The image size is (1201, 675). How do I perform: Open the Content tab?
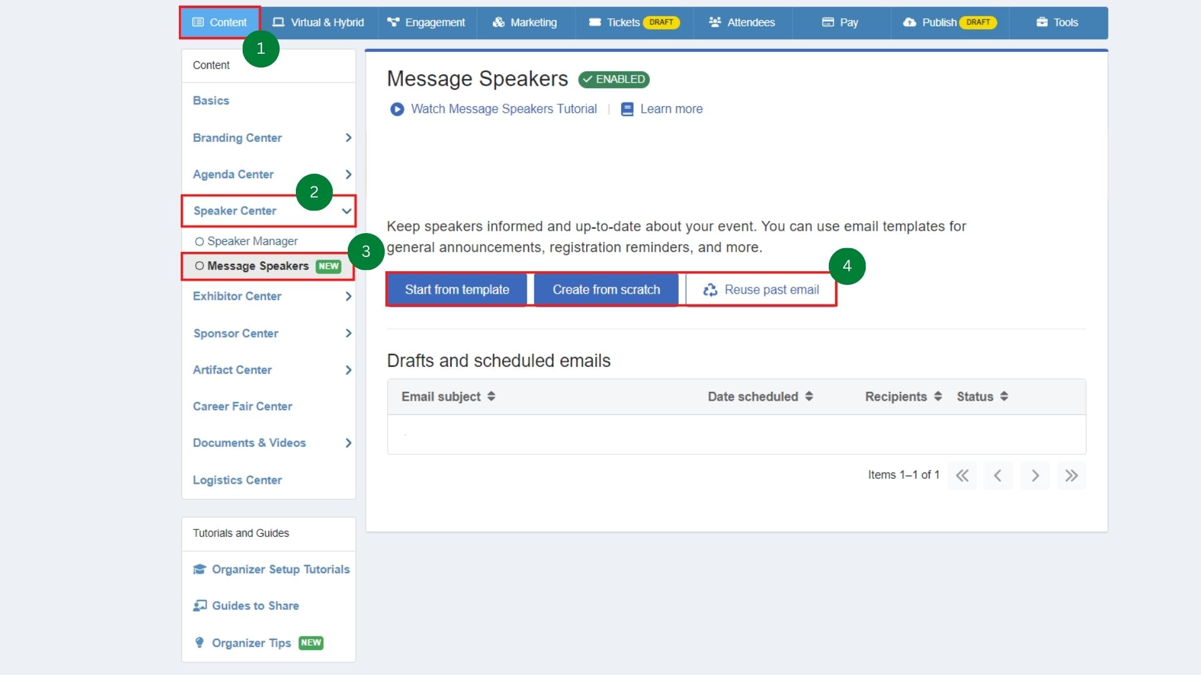pyautogui.click(x=220, y=22)
